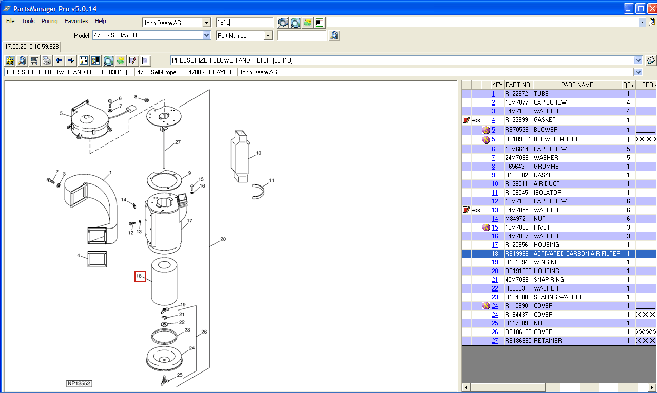Click the printer icon in toolbar
The image size is (657, 393).
click(x=47, y=60)
